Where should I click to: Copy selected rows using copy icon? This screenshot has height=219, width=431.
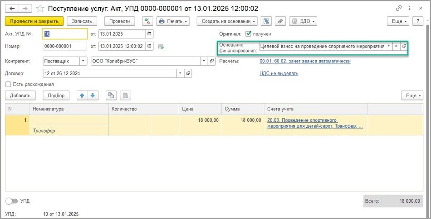111,95
